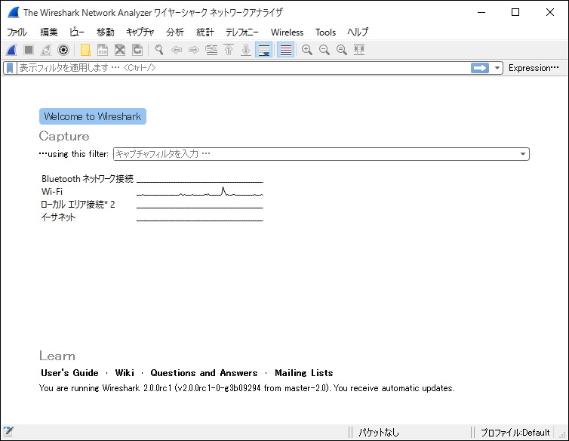Save this capture file icon
Screen dimensions: 569x441
click(103, 50)
